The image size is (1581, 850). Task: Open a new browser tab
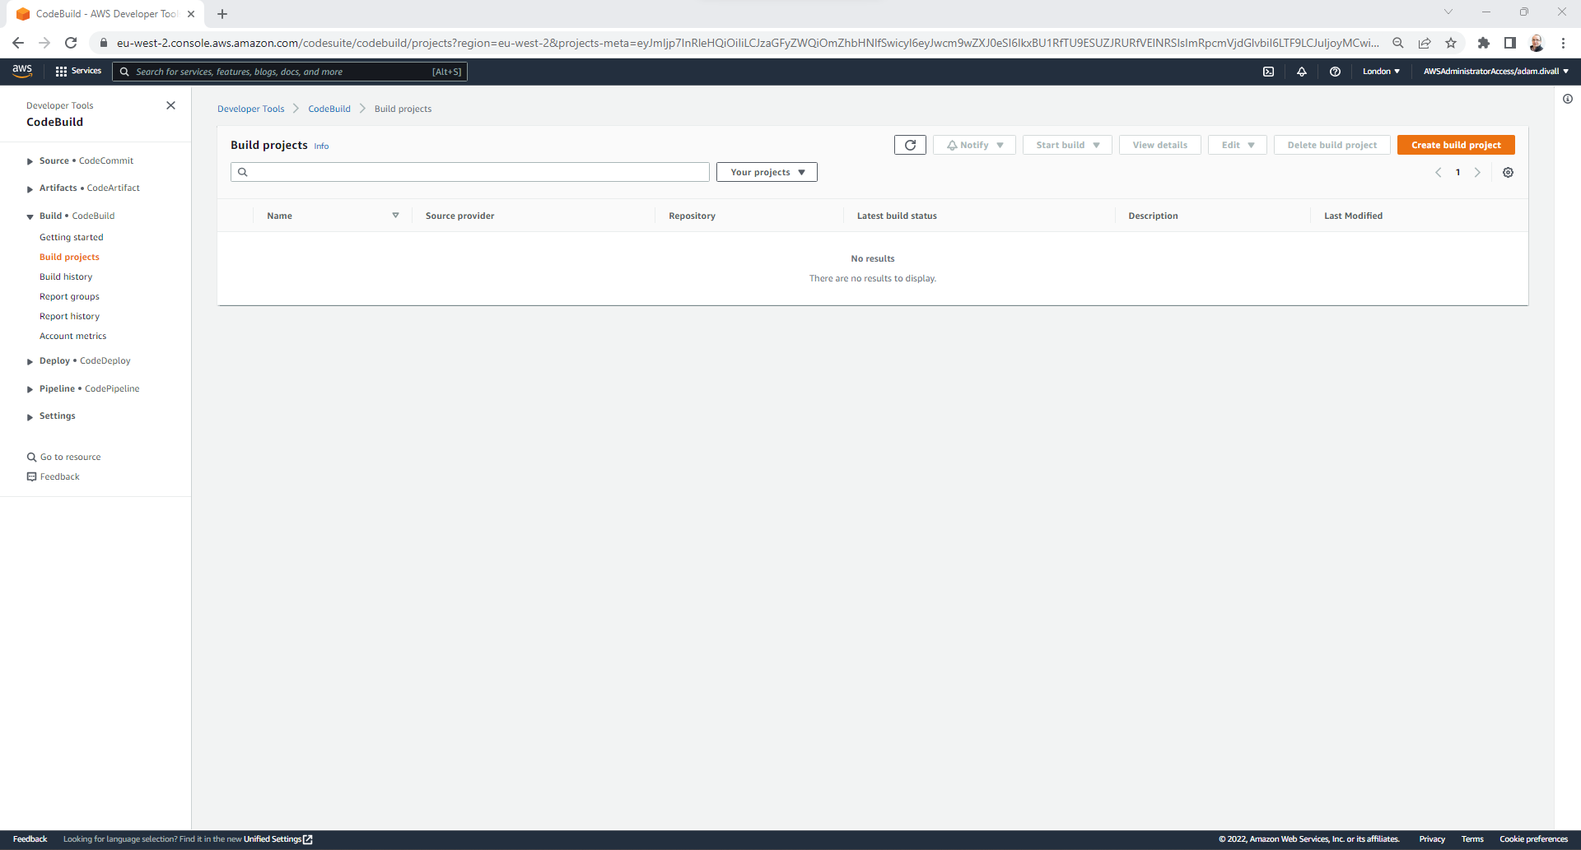point(222,14)
